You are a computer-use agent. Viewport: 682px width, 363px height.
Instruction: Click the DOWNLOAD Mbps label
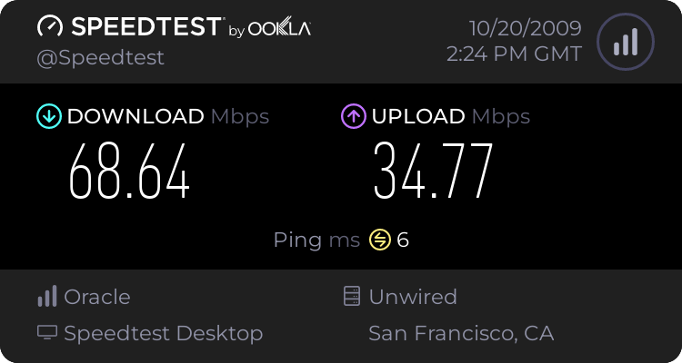click(x=168, y=117)
